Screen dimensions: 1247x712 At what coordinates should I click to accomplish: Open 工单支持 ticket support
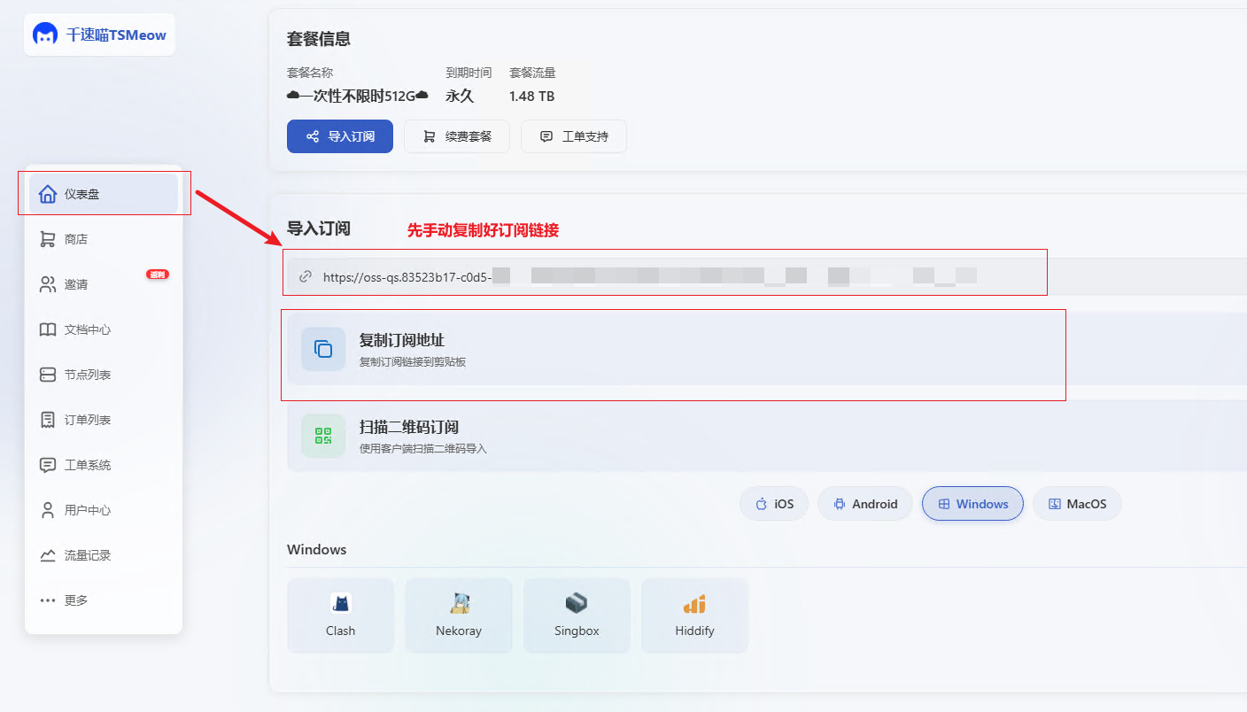(x=574, y=136)
